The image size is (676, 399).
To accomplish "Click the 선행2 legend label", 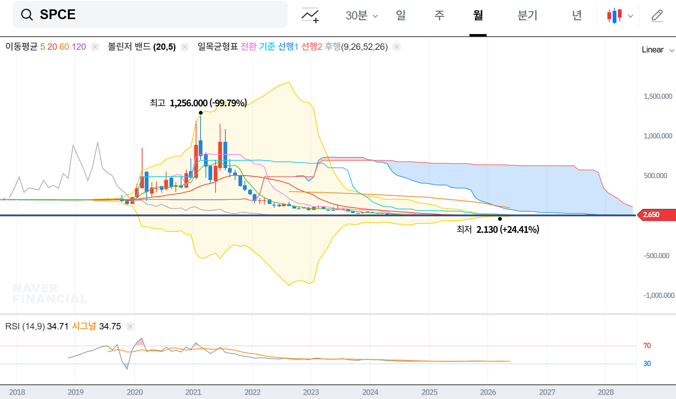I will pos(312,47).
